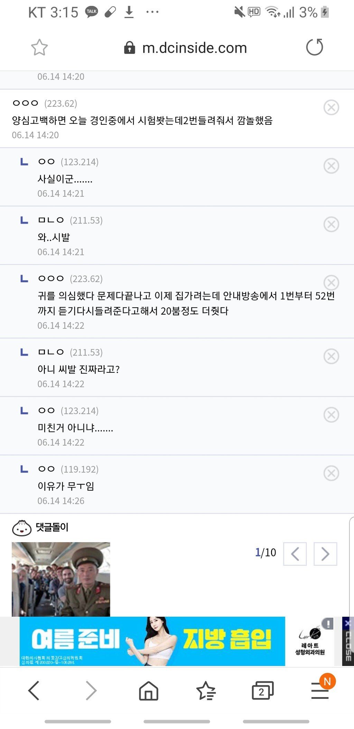Open the bookmarks list star icon
Viewport: 354px width, 729px height.
click(206, 690)
